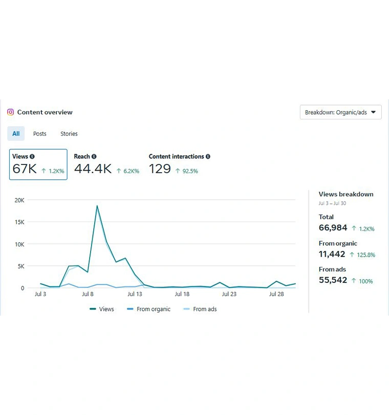Select the Views 67K metric card
The image size is (389, 415).
coord(38,164)
